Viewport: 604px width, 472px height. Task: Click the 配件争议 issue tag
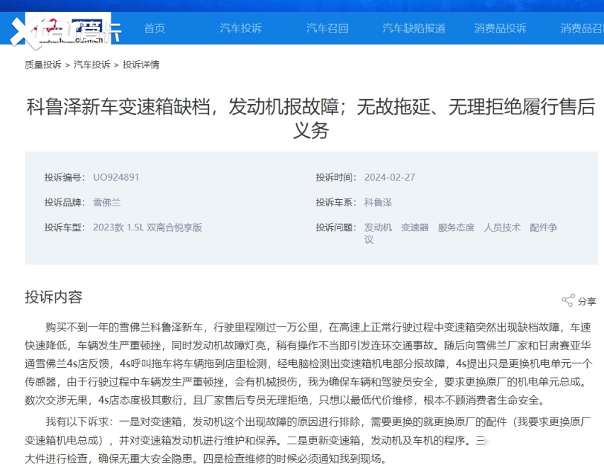(x=543, y=227)
